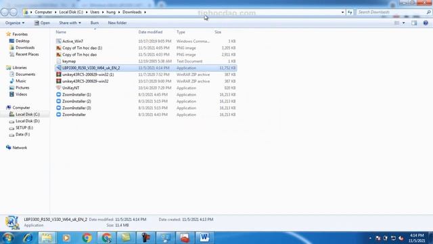Select the UniKeyNT application
Image resolution: width=433 pixels, height=244 pixels.
point(70,87)
